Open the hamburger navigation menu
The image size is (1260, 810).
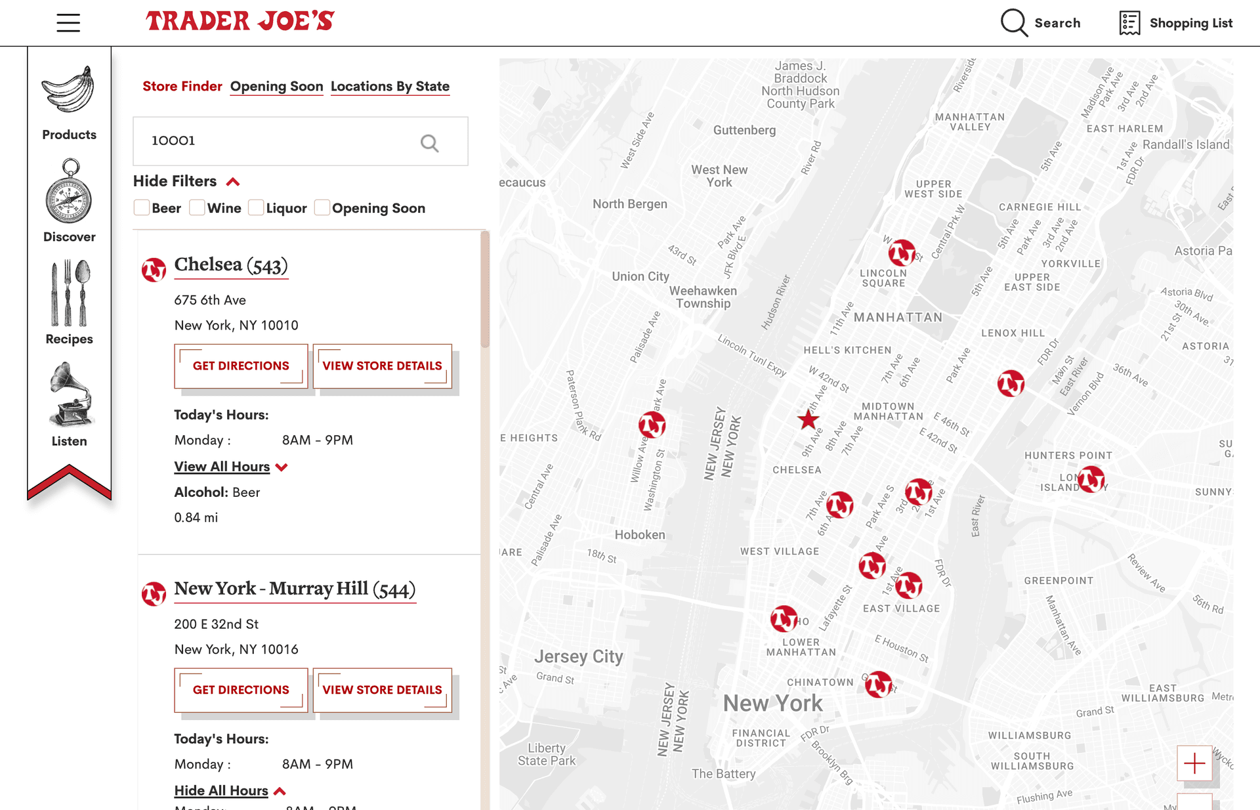click(x=68, y=22)
